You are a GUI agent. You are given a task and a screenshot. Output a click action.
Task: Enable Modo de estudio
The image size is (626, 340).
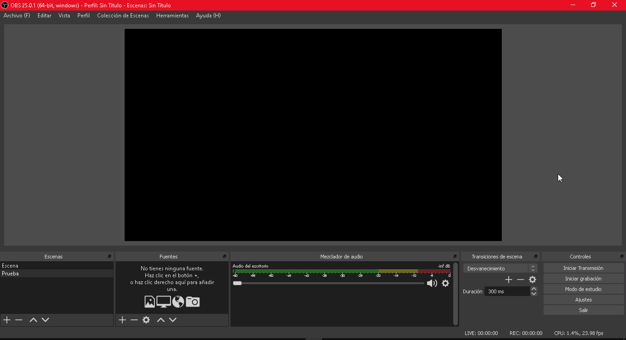coord(583,289)
